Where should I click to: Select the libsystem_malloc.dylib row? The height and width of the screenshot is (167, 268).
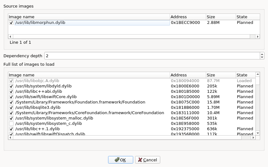coord(132,118)
